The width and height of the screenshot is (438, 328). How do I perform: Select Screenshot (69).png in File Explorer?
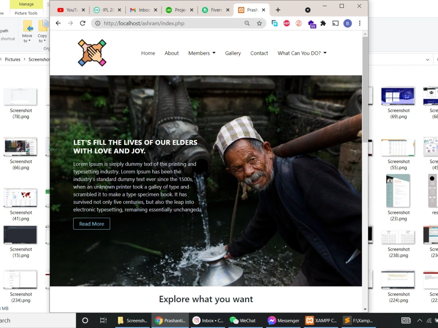pos(398,103)
